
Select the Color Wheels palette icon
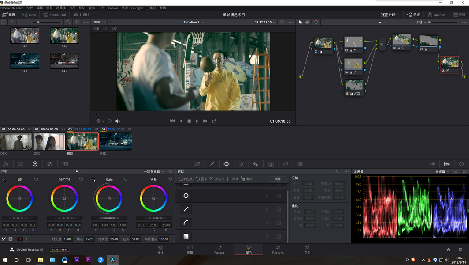point(35,164)
